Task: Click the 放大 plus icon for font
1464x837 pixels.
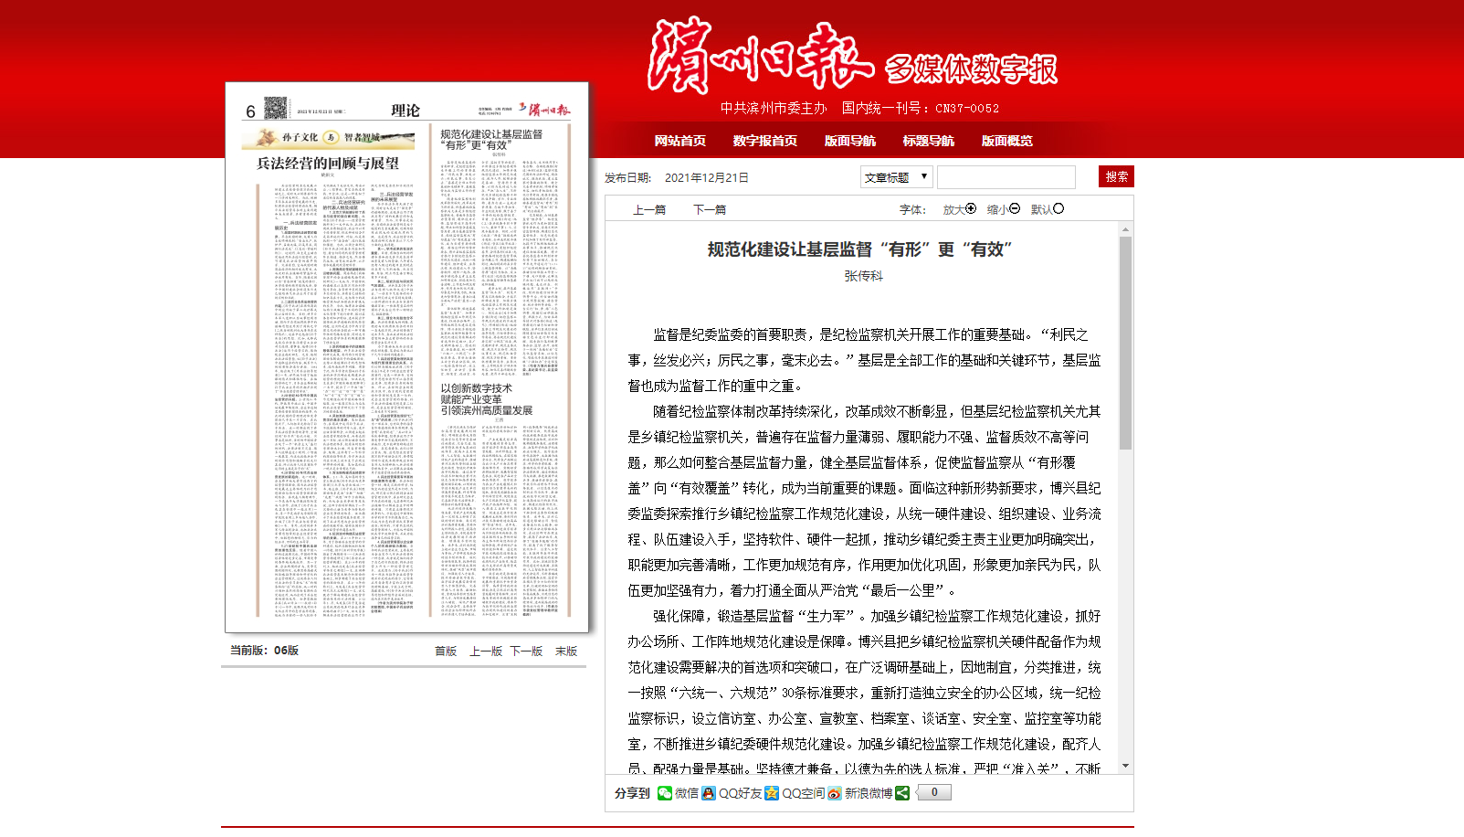Action: (971, 208)
